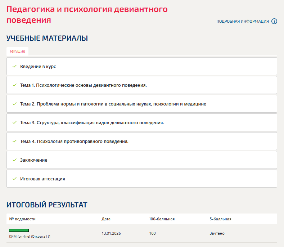
Task: Click the № ведомости column header
Action: tap(22, 219)
